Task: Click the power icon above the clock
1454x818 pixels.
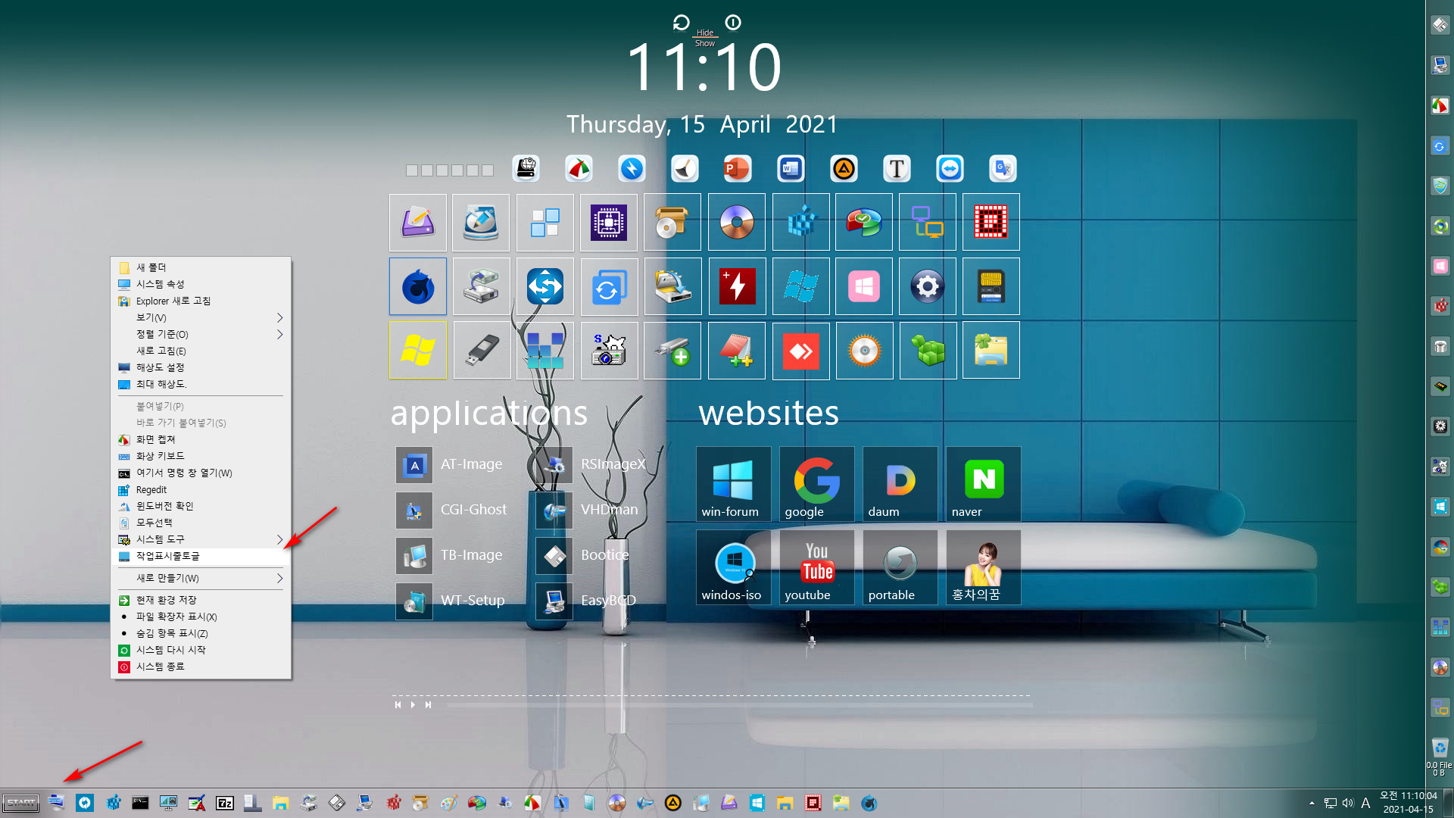Action: 733,23
